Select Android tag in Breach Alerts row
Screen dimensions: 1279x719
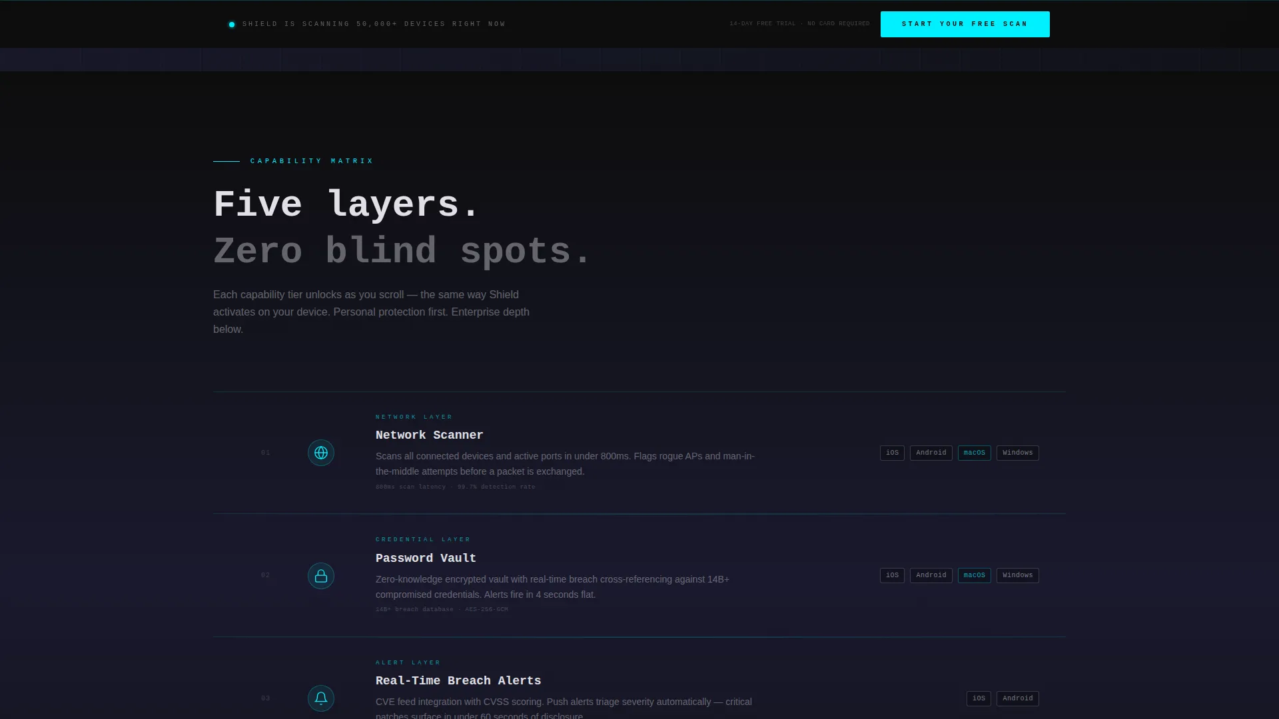1017,698
